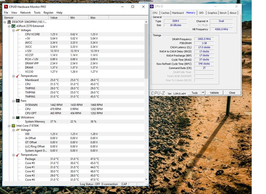The image size is (266, 194).
Task: Click the sensor list scroll down arrow
Action: tap(146, 179)
